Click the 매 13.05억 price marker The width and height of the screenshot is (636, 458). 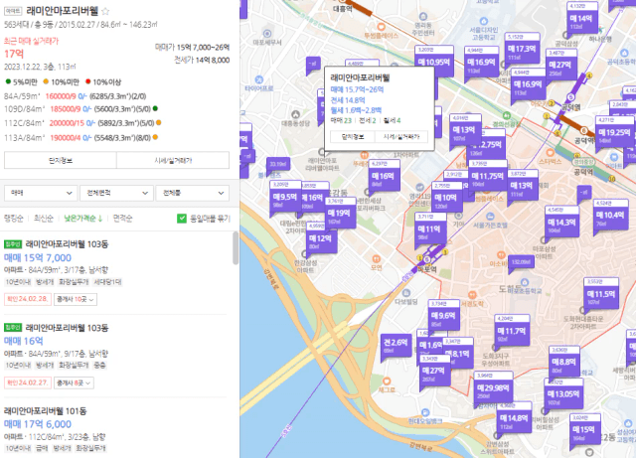(x=563, y=393)
